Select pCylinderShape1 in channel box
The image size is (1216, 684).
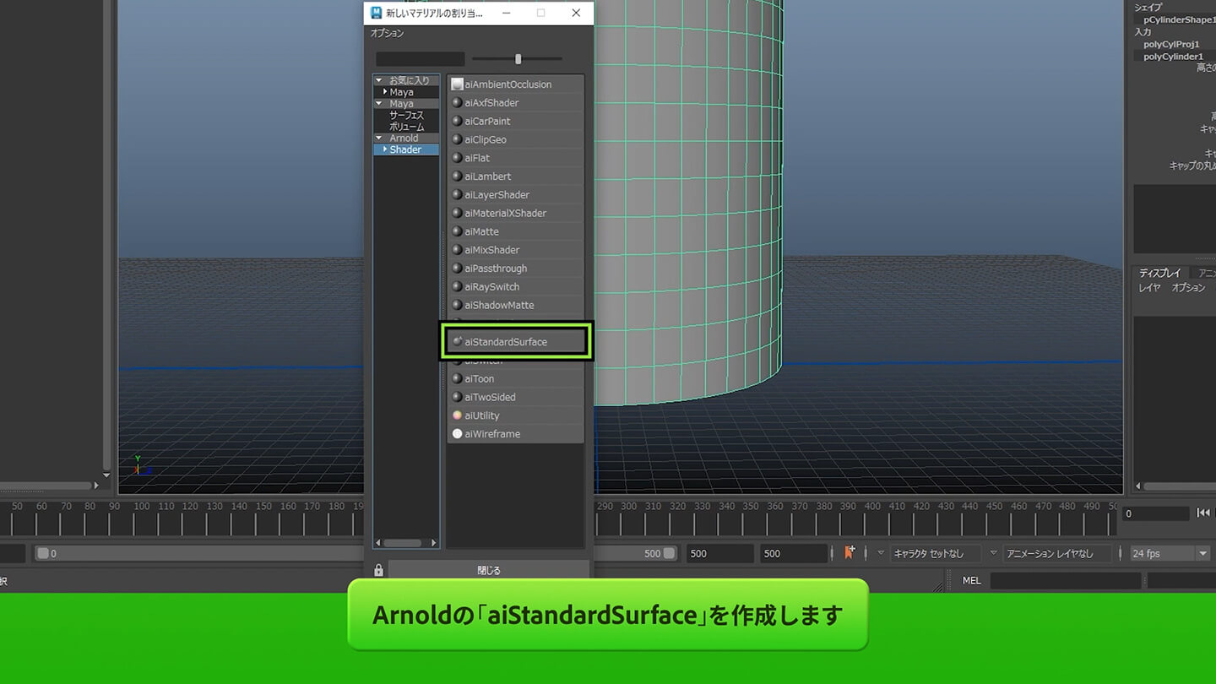pyautogui.click(x=1179, y=19)
